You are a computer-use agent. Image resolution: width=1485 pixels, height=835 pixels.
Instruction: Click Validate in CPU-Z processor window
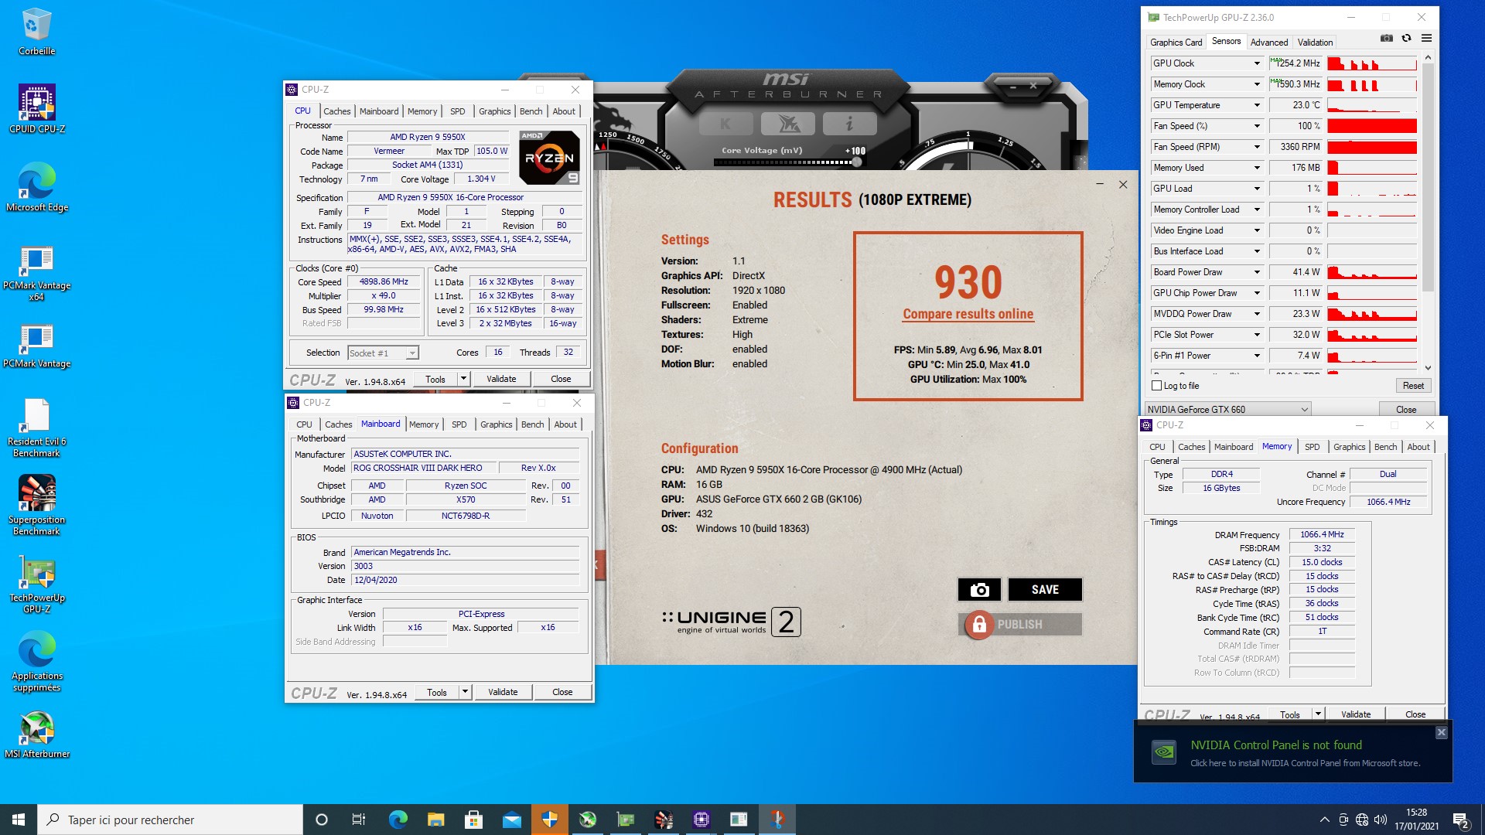pos(501,379)
